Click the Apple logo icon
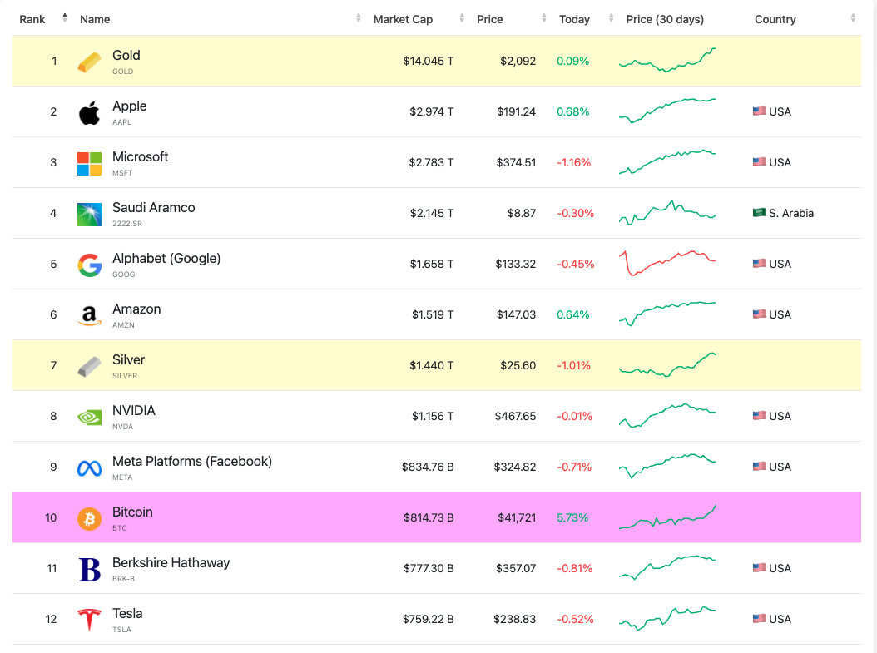Viewport: 877px width, 653px height. coord(89,112)
